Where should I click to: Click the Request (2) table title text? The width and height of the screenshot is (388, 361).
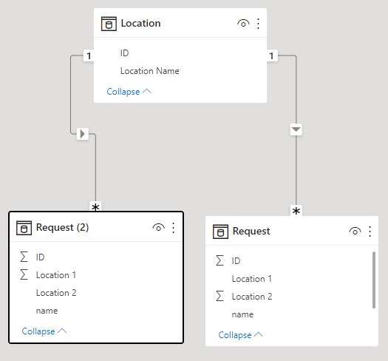(x=62, y=227)
